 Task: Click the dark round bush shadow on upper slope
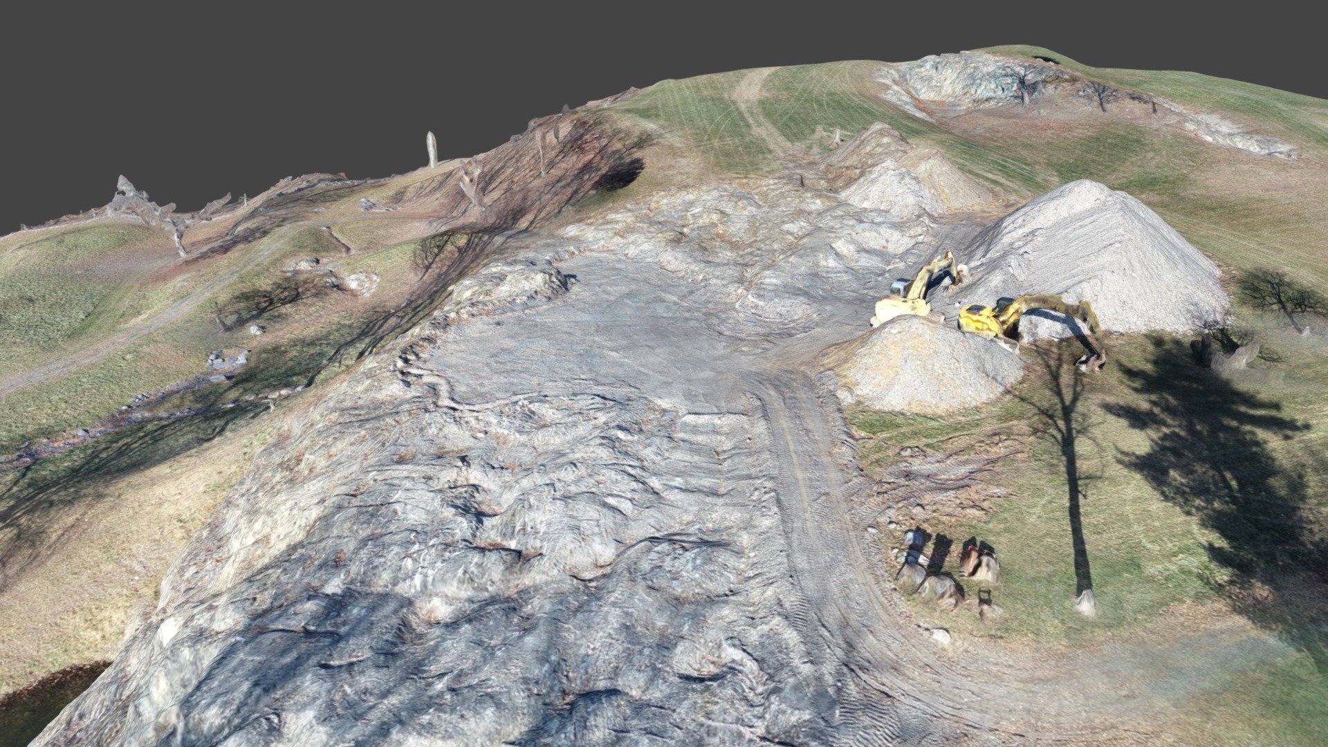pos(620,174)
